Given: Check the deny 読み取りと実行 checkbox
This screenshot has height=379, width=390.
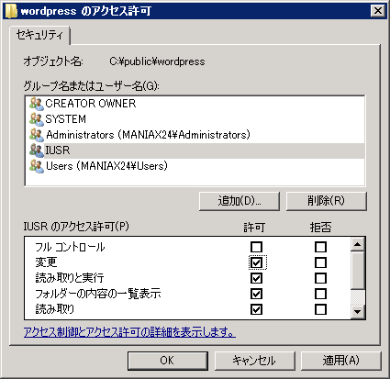Looking at the screenshot, I should (x=320, y=278).
